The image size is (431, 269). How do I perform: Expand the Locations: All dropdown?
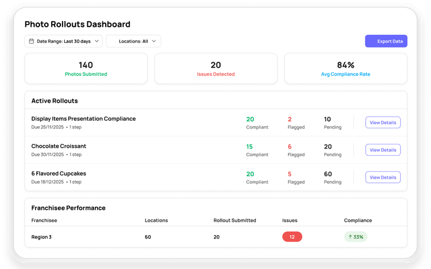pyautogui.click(x=134, y=41)
